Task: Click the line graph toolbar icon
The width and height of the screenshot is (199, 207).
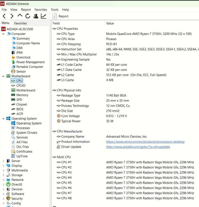Action: click(43, 16)
